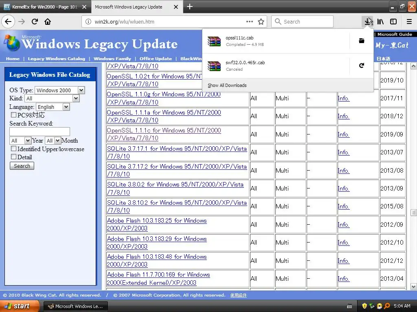Click the Japanese terms link in footer
Viewport: 417px width, 312px height.
(x=238, y=295)
